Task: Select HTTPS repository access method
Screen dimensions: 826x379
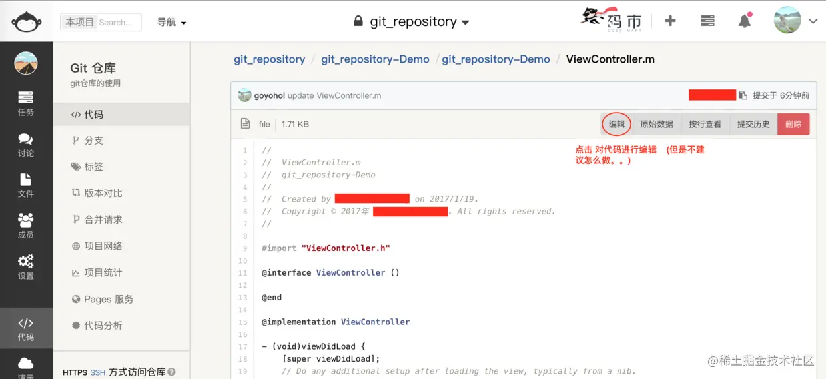Action: (75, 372)
